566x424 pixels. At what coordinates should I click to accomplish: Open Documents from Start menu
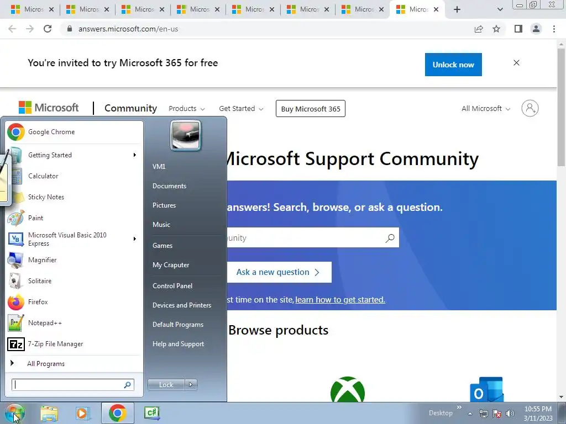click(x=169, y=186)
